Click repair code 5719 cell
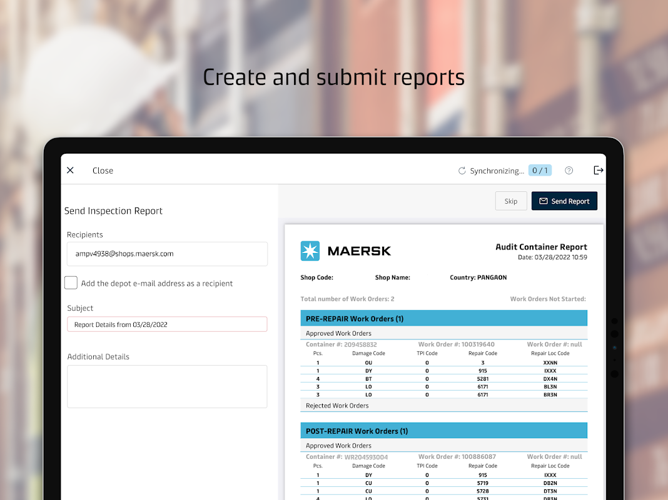The height and width of the screenshot is (500, 668). 483,483
